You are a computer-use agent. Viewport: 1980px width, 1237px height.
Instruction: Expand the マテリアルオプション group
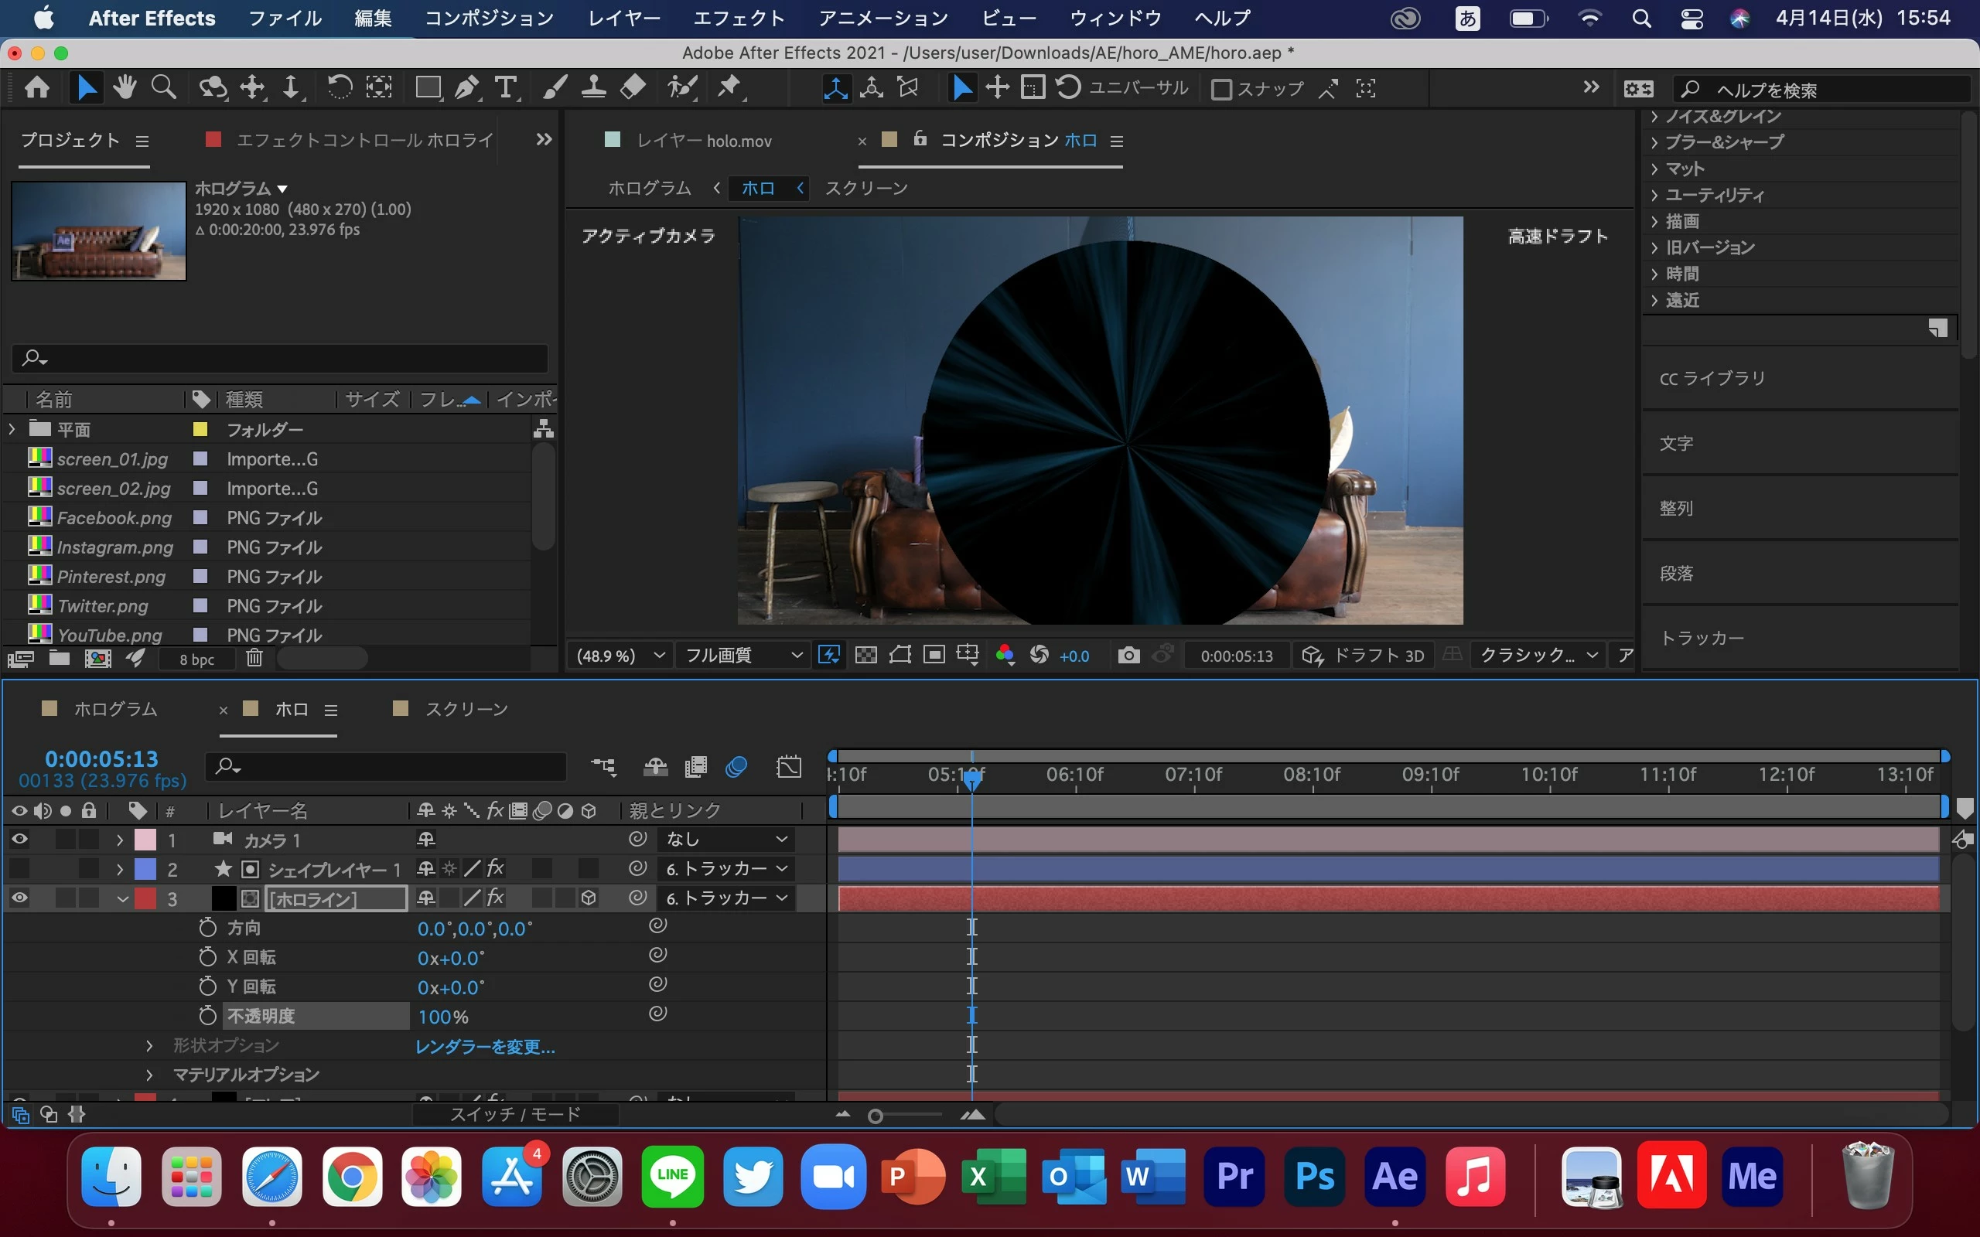coord(149,1074)
